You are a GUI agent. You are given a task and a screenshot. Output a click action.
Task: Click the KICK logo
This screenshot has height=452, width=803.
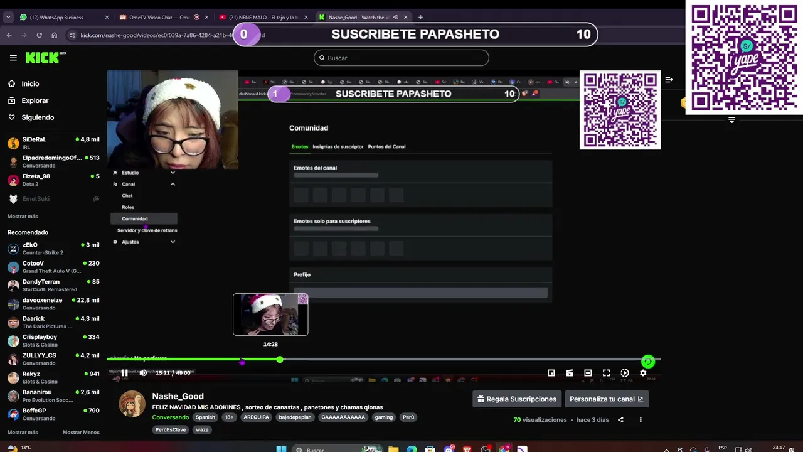coord(45,58)
